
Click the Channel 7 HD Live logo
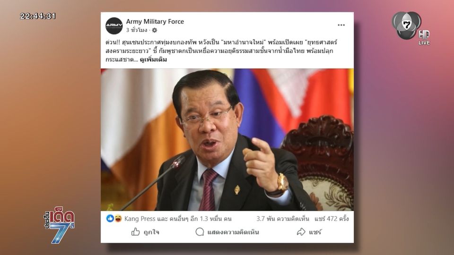click(411, 28)
